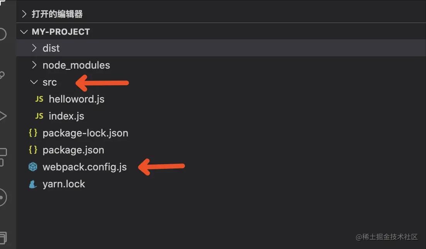Open the webpack.config.js file

[x=85, y=167]
